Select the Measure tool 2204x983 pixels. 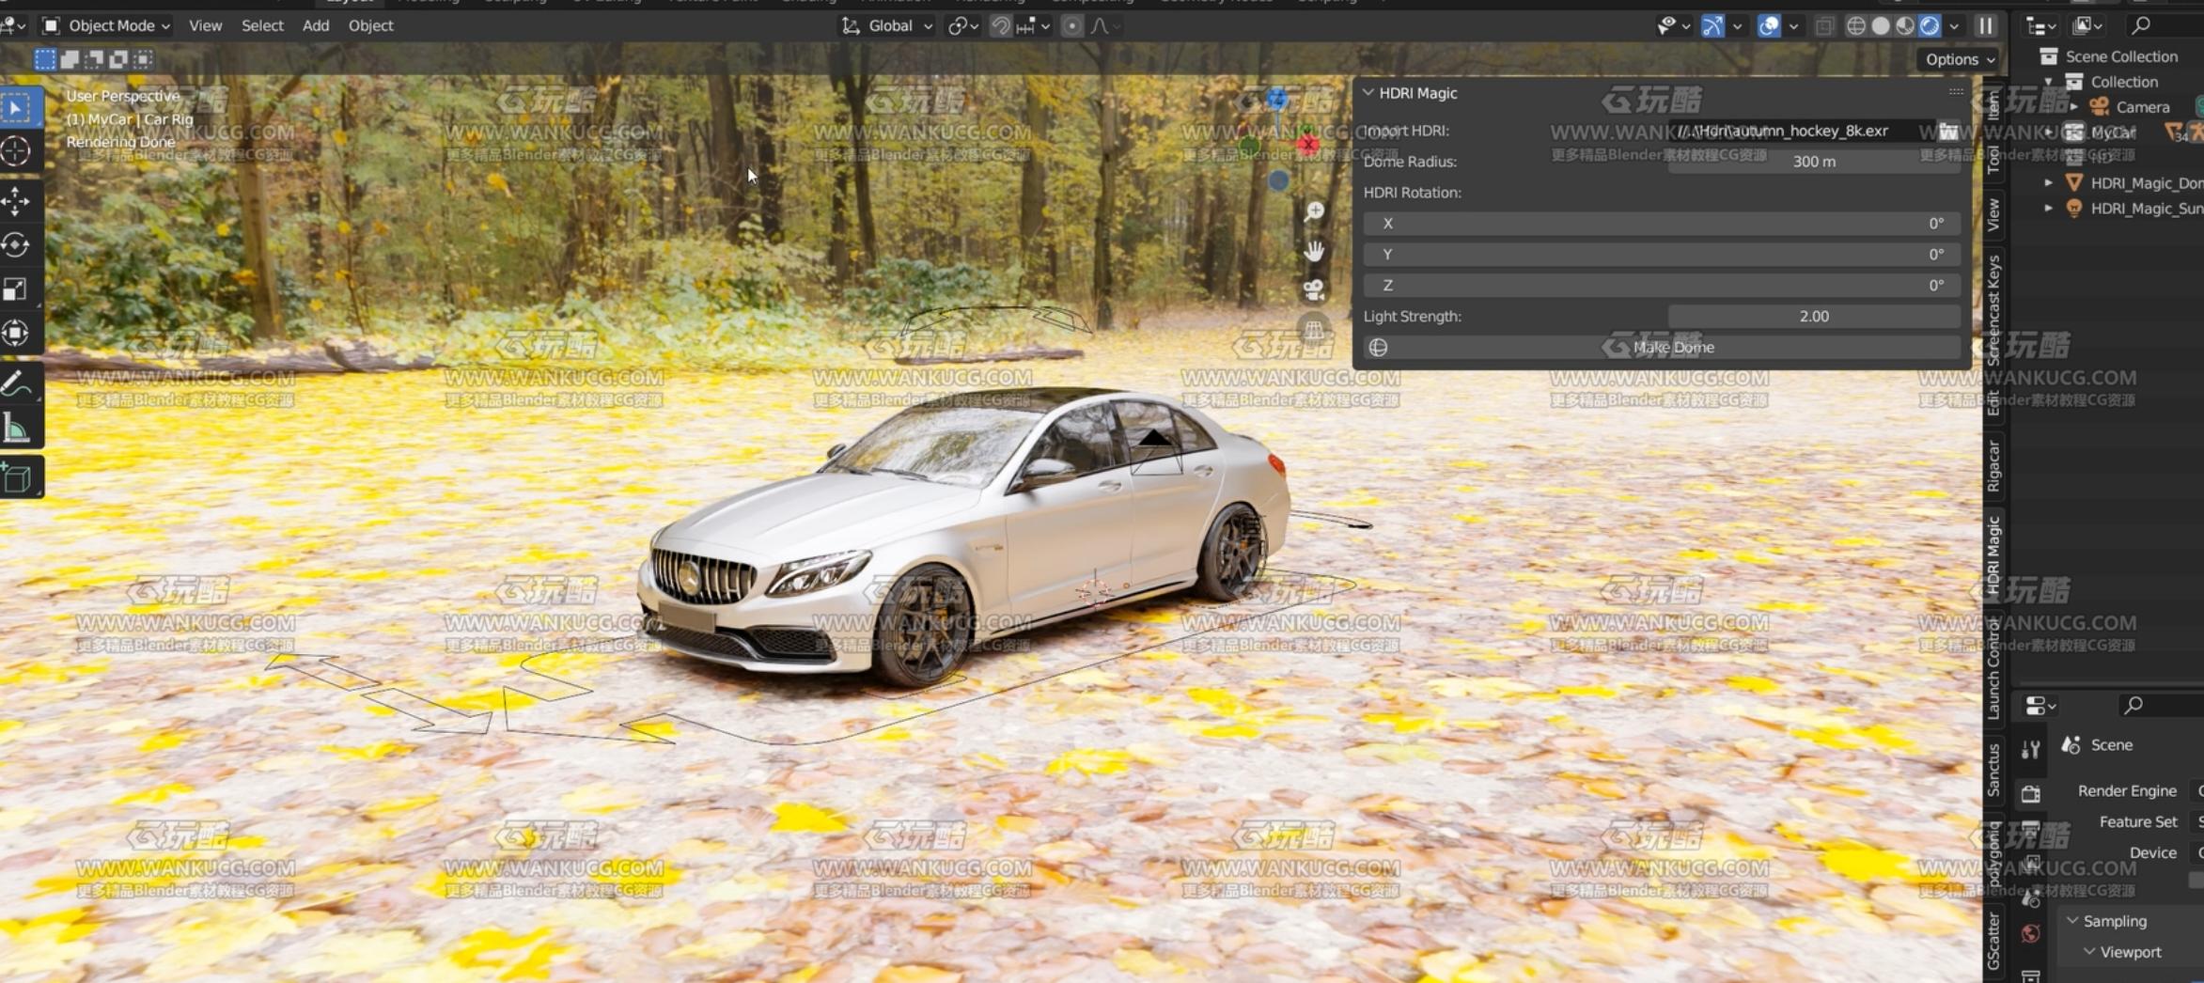(x=17, y=429)
